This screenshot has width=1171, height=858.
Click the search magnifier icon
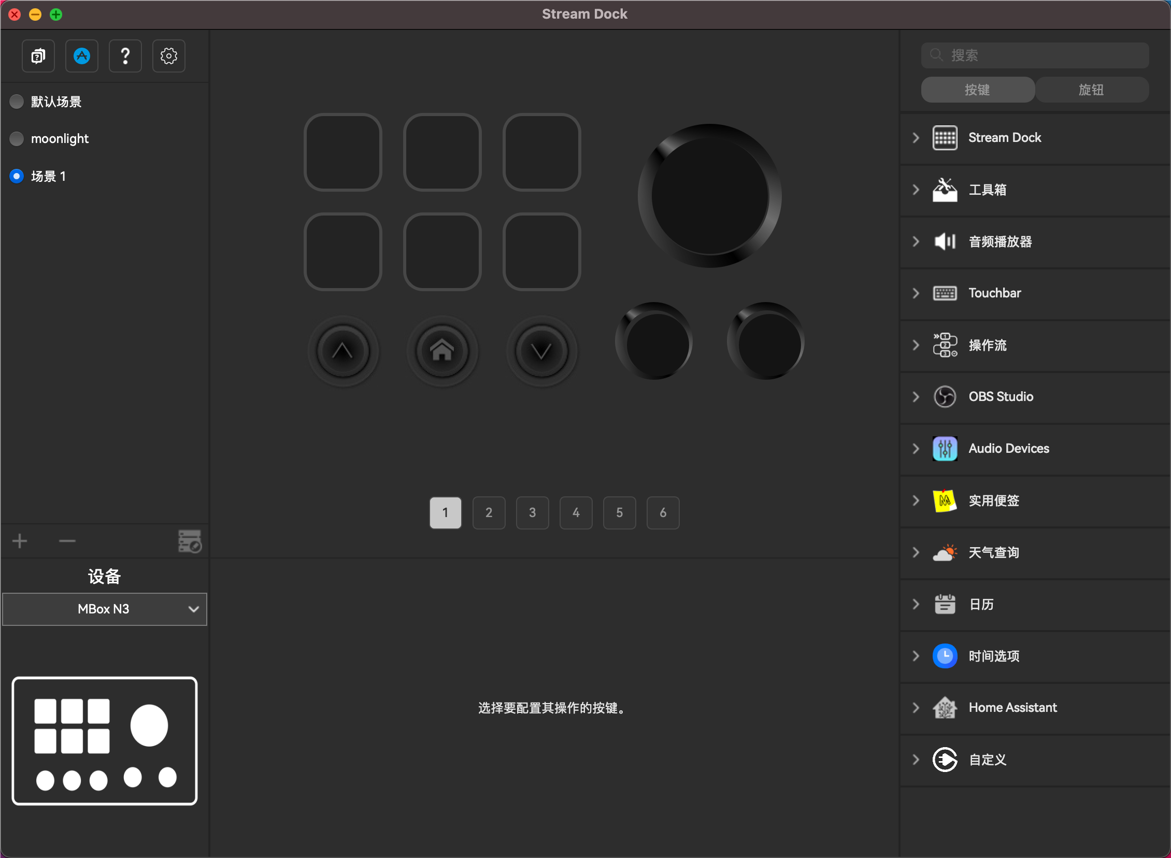click(936, 54)
